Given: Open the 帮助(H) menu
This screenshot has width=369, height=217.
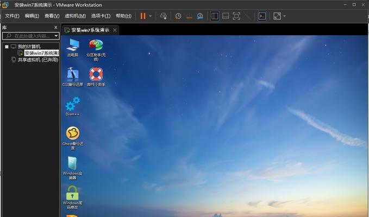Looking at the screenshot, I should click(x=123, y=16).
